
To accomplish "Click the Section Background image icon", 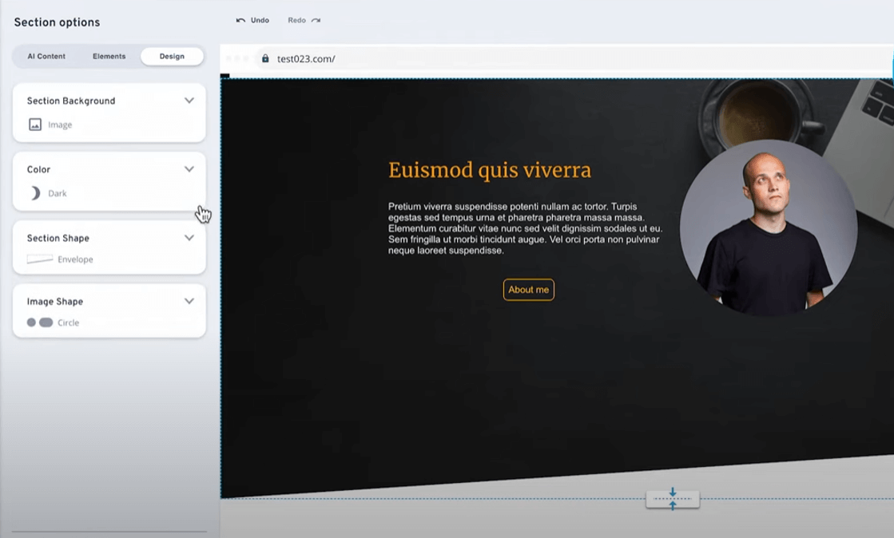I will click(x=35, y=125).
